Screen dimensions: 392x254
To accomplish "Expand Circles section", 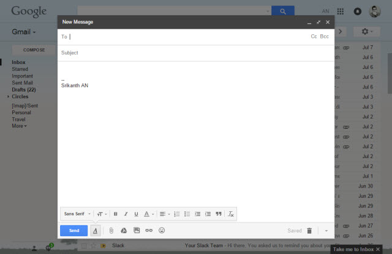I will point(8,96).
